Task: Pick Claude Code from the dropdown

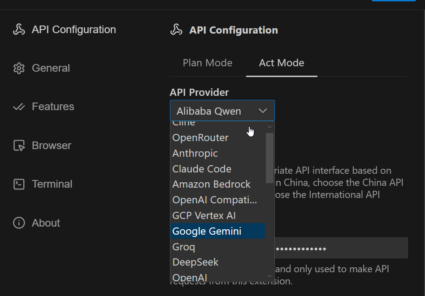Action: coord(202,169)
